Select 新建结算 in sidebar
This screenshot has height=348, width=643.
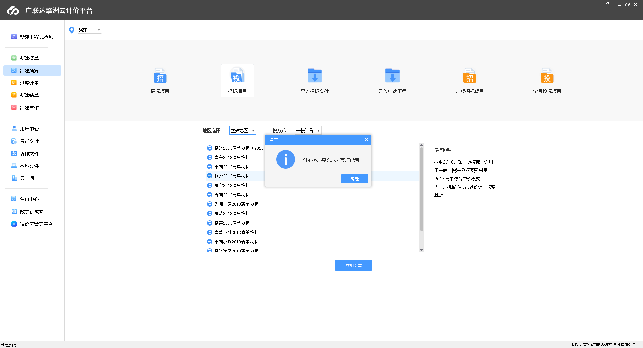(32, 95)
